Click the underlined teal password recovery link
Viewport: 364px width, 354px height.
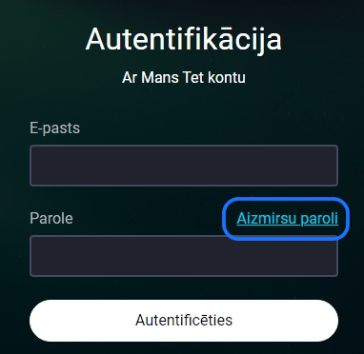(x=287, y=219)
